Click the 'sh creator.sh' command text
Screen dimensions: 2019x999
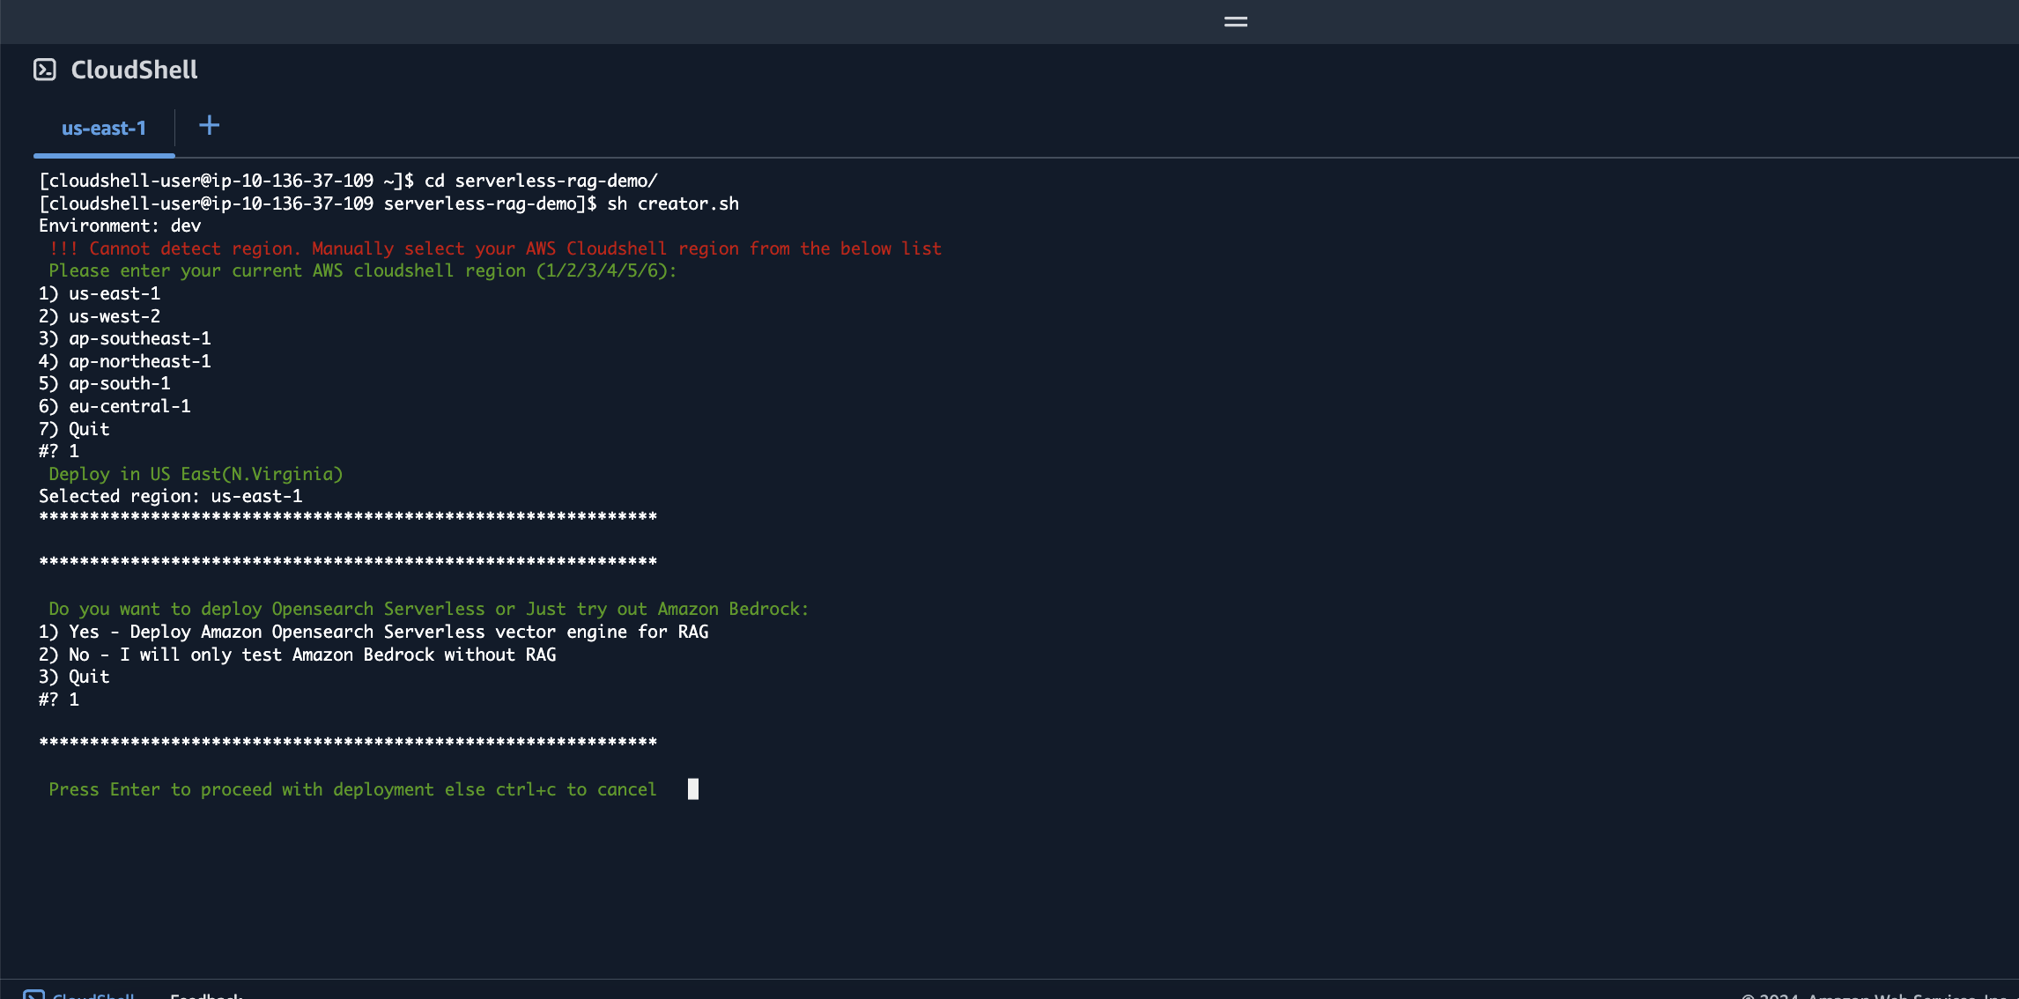point(672,204)
